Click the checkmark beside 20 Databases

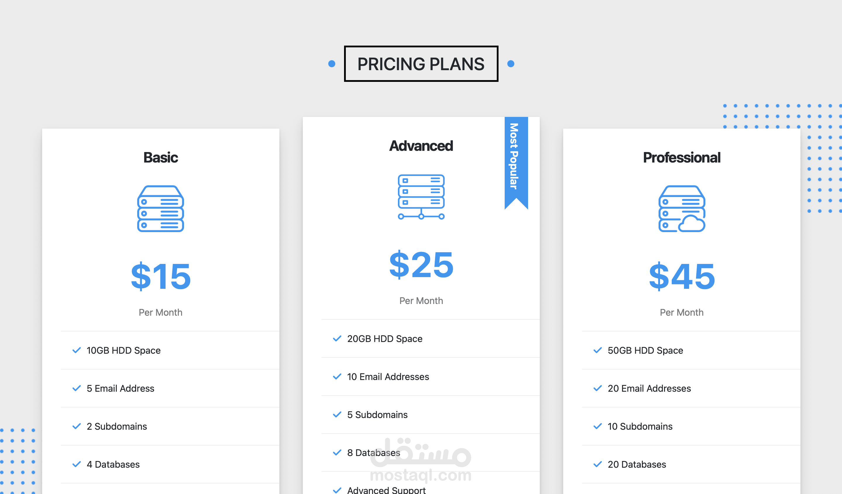tap(597, 464)
